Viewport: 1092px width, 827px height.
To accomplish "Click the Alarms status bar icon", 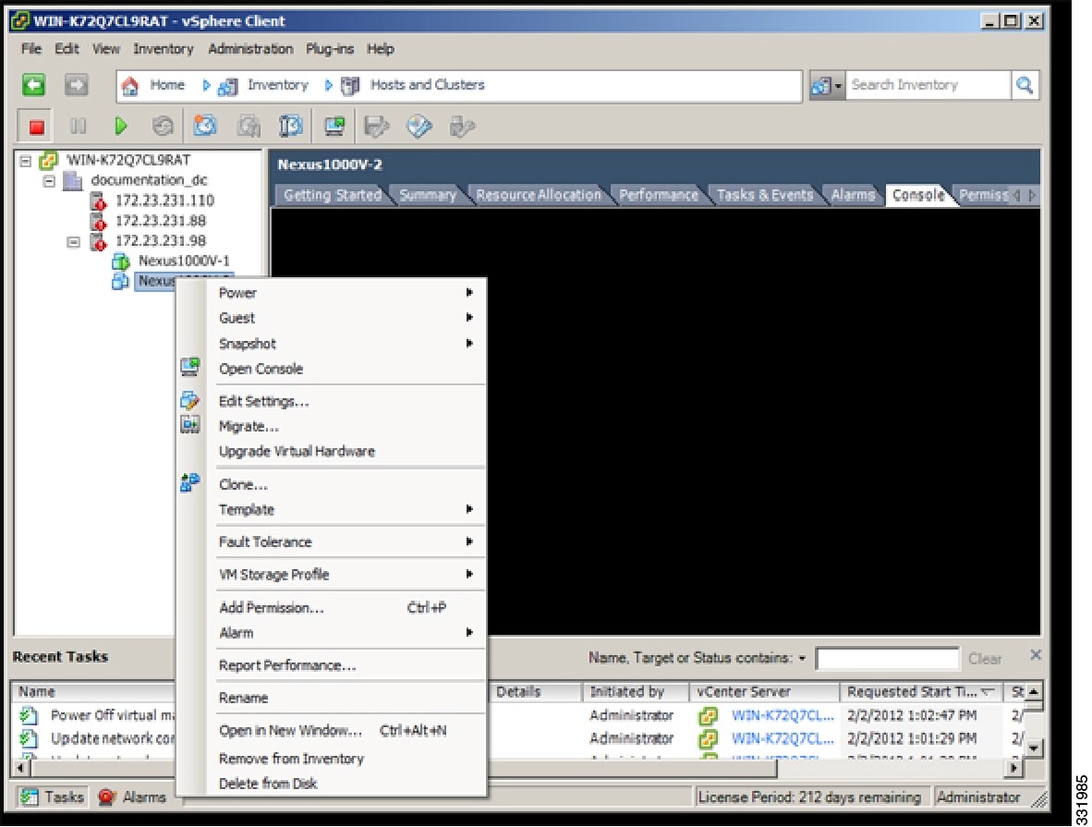I will 106,797.
